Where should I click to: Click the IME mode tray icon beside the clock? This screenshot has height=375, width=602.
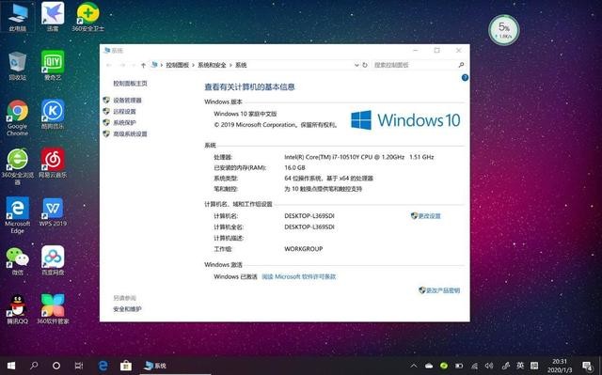pyautogui.click(x=534, y=366)
